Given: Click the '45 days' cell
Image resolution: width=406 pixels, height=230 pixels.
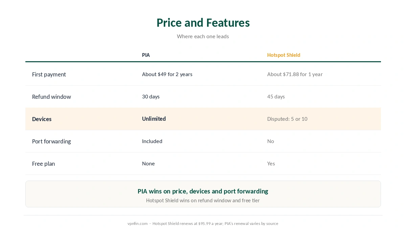Looking at the screenshot, I should (276, 96).
